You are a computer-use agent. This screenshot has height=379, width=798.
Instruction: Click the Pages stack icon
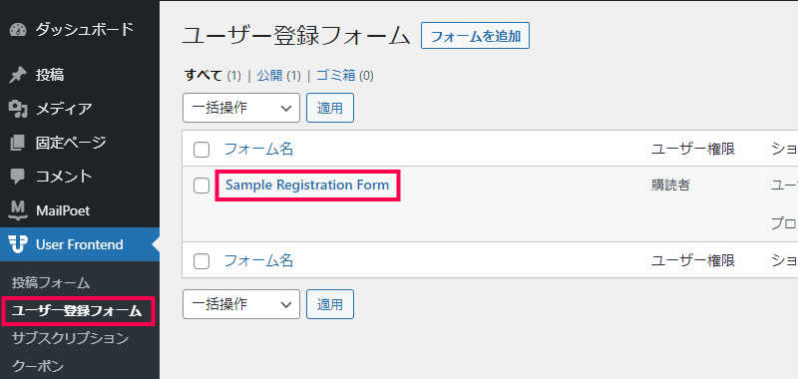click(18, 143)
